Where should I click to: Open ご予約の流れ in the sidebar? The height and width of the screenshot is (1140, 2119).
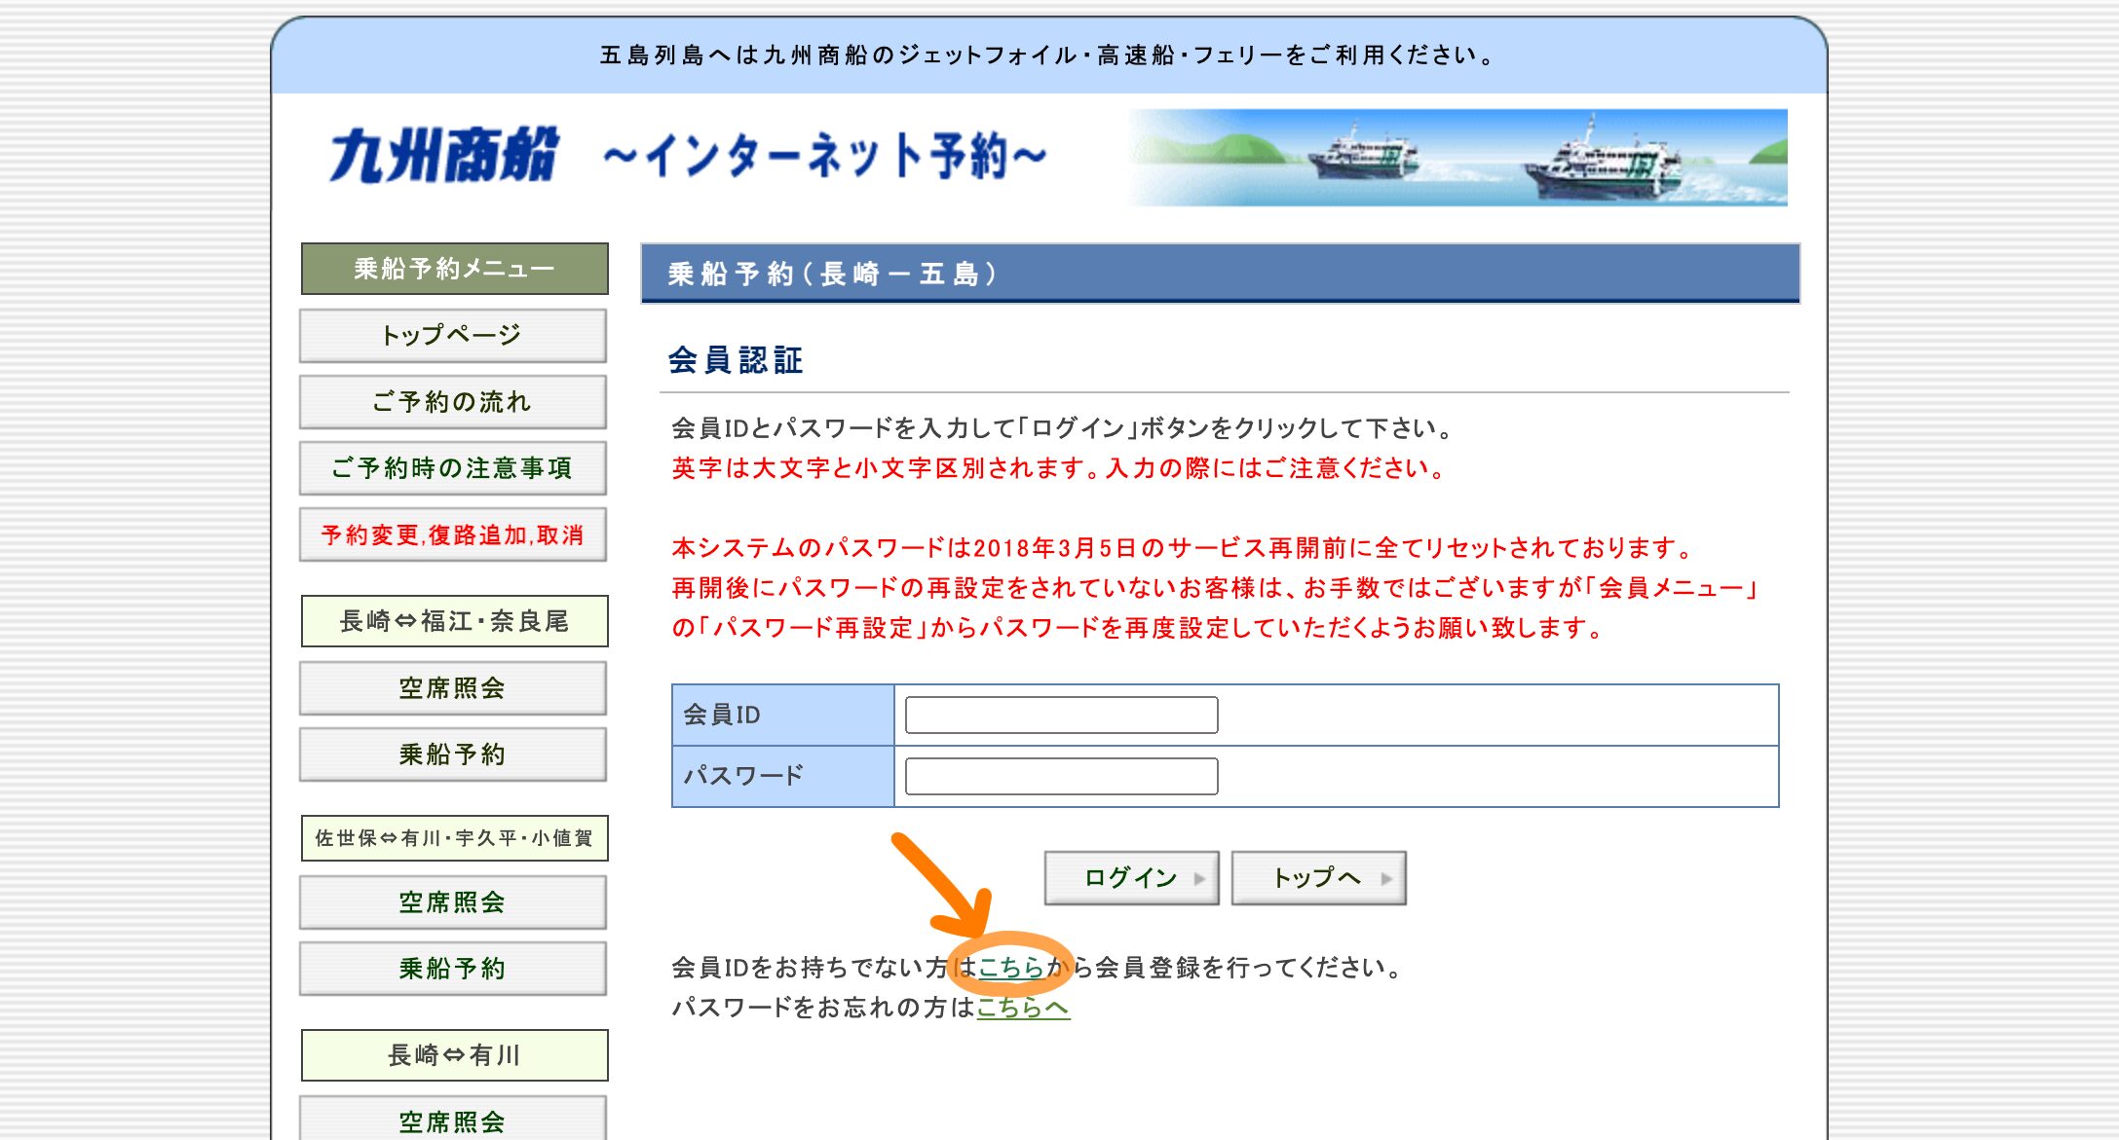pos(453,402)
